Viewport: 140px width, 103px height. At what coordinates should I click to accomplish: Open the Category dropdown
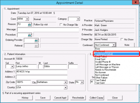tap(78, 19)
